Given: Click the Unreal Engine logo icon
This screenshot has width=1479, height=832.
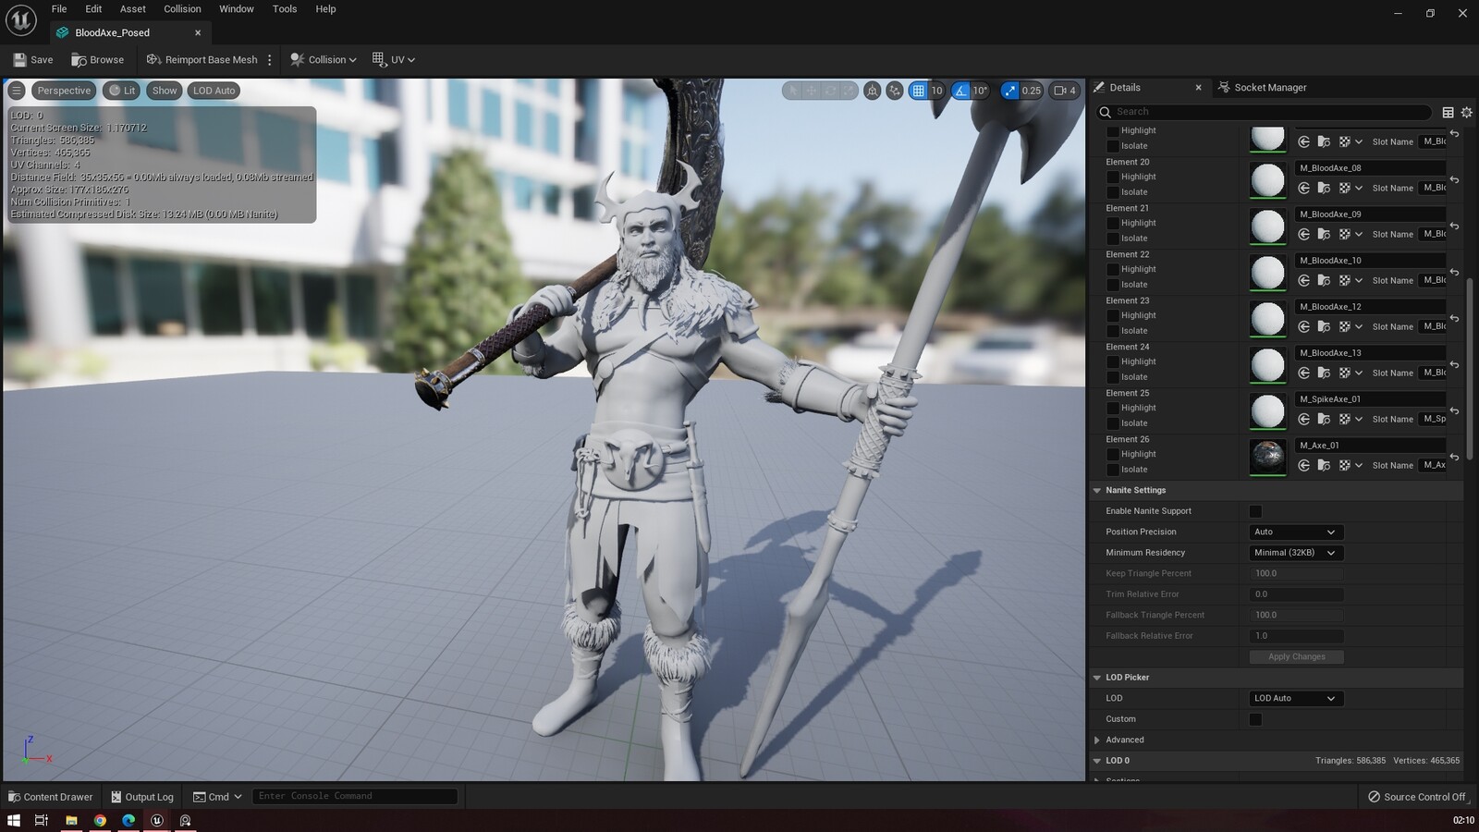Looking at the screenshot, I should 20,19.
